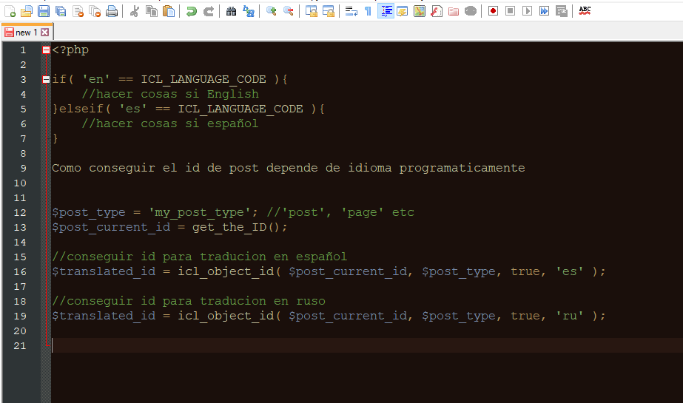
Task: Toggle synchronized vertical scrolling
Action: 311,11
